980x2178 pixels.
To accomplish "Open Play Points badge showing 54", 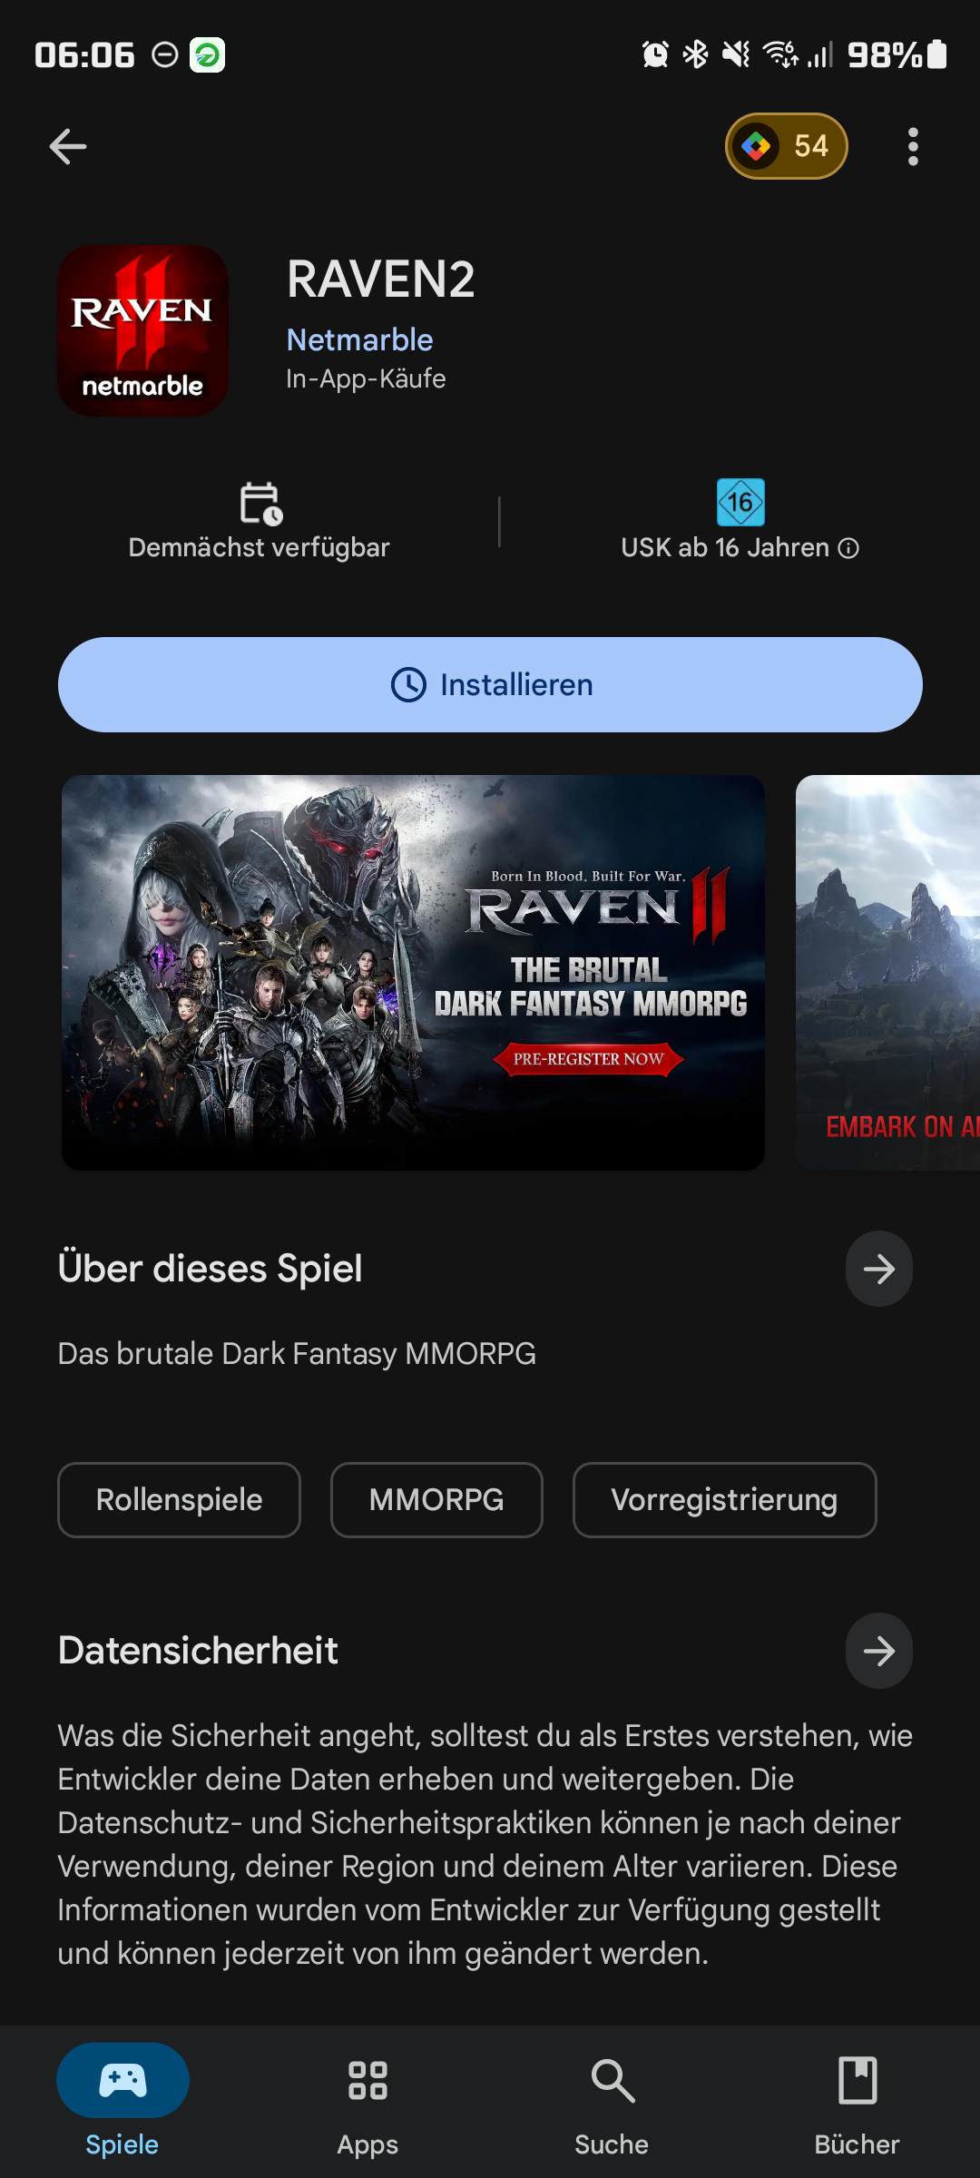I will (786, 146).
